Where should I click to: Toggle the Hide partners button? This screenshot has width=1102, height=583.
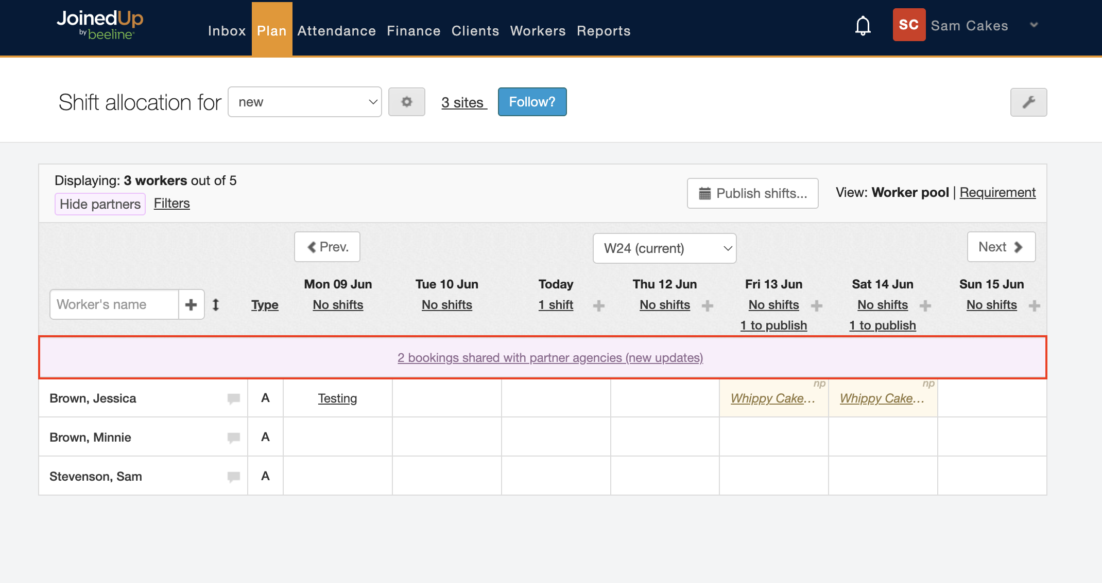click(100, 204)
